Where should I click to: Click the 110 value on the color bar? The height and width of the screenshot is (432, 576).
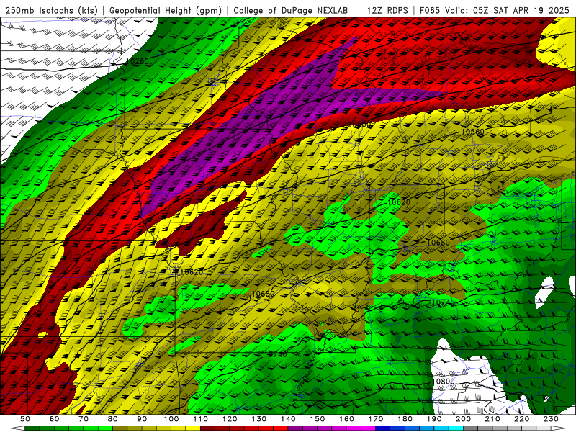pyautogui.click(x=201, y=419)
